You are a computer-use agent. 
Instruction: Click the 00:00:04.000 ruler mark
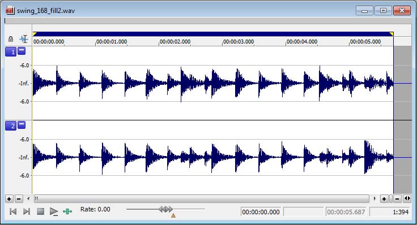coord(302,42)
